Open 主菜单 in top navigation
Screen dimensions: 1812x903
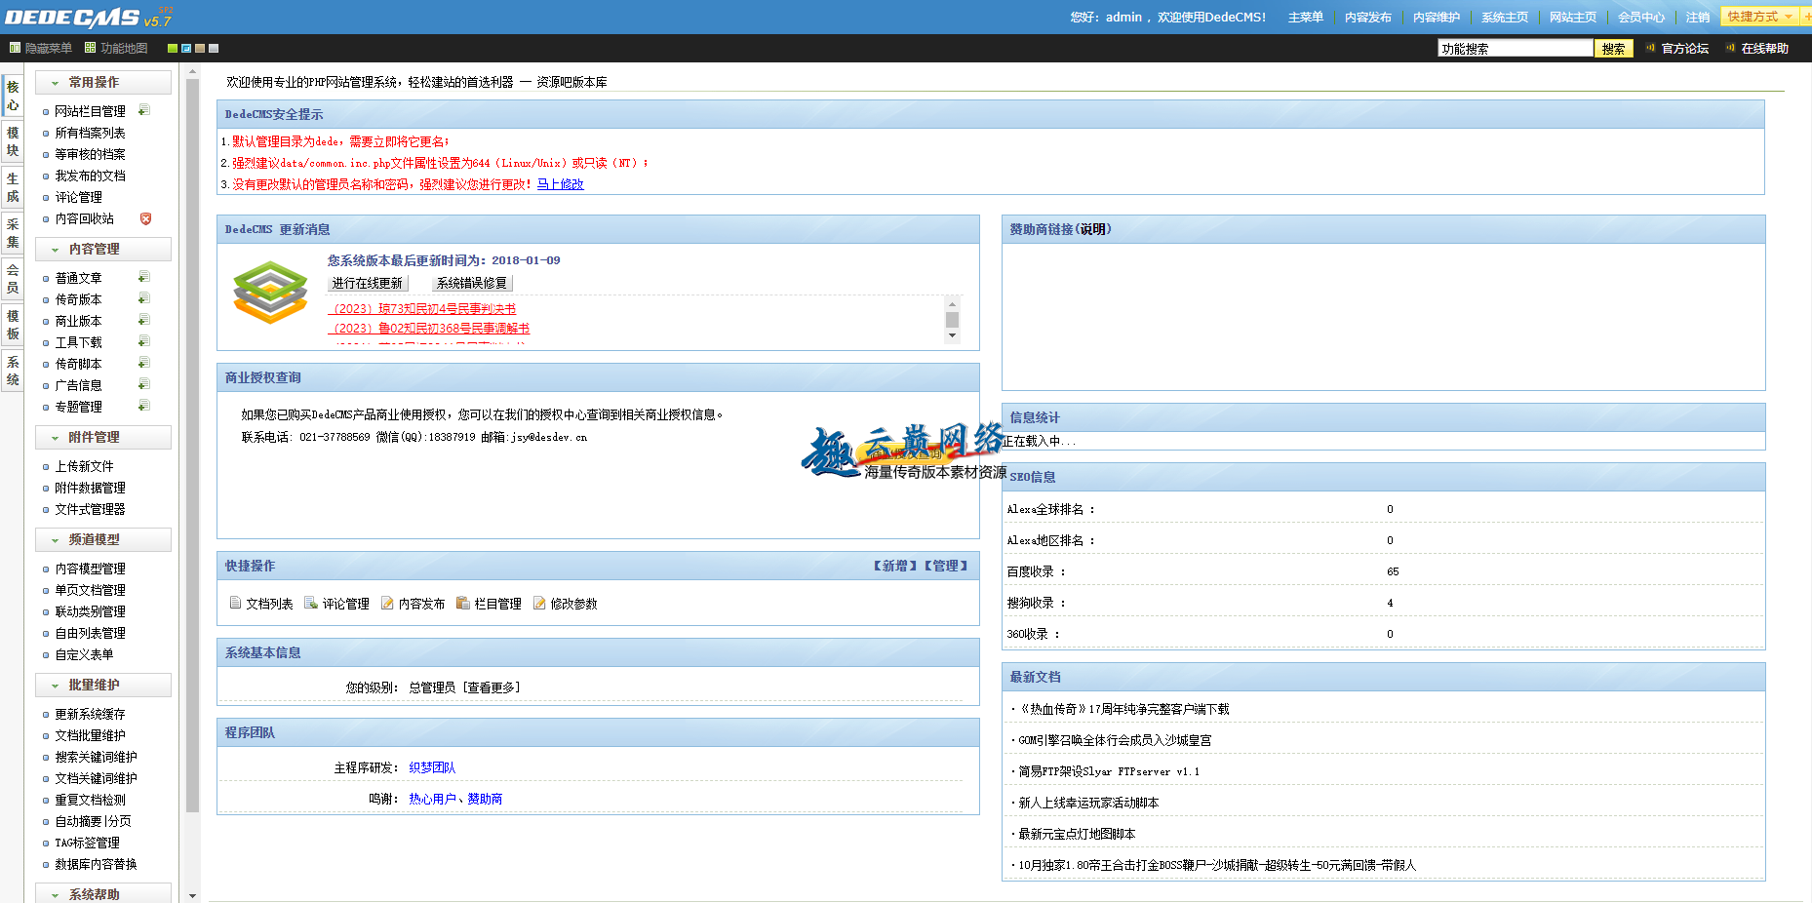[1305, 17]
